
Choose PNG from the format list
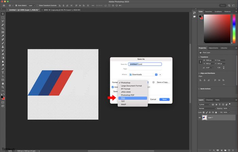click(133, 98)
